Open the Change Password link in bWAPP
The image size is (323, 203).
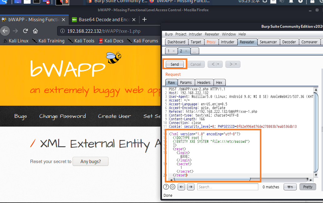63,116
